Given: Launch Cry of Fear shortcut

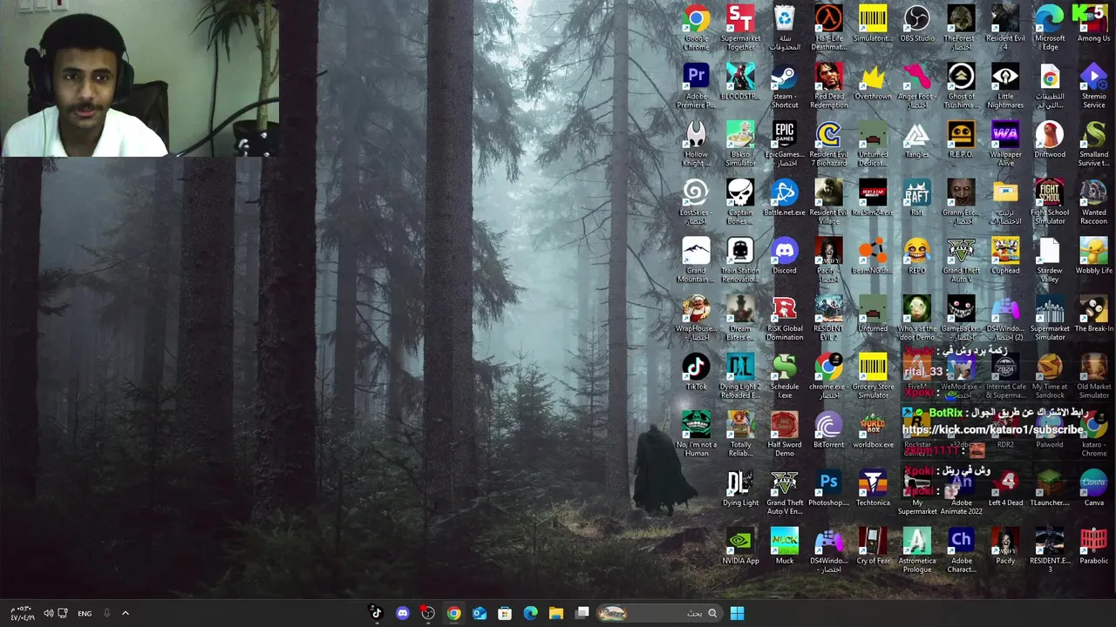Looking at the screenshot, I should [x=873, y=545].
